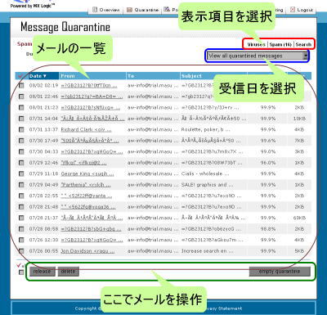Sort by the Date column header
The width and height of the screenshot is (327, 315).
point(38,76)
